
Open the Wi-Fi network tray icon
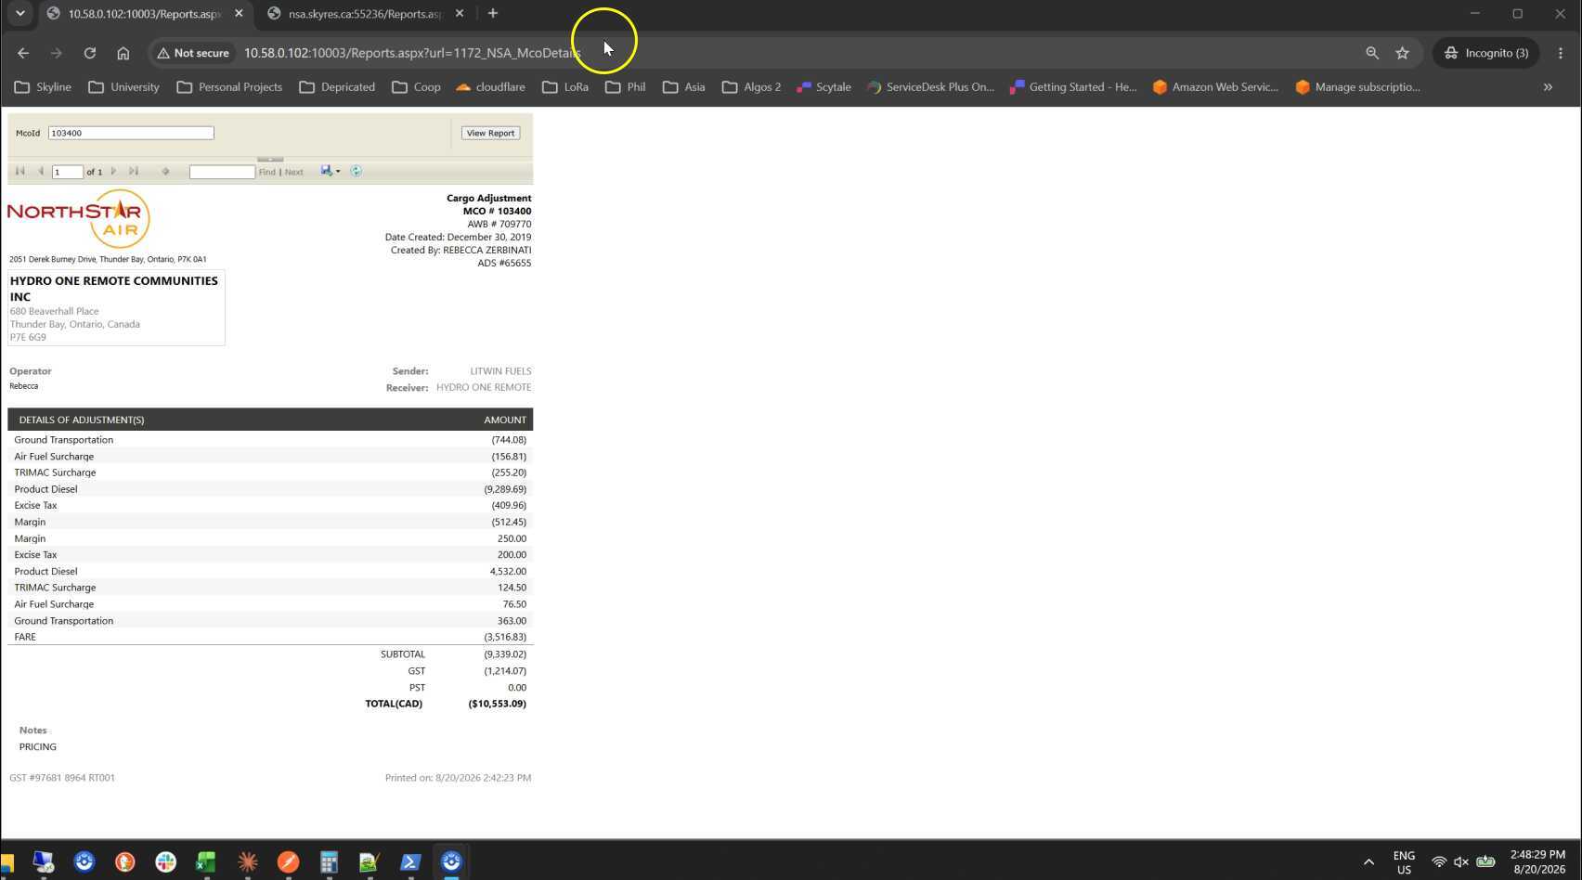click(x=1438, y=862)
